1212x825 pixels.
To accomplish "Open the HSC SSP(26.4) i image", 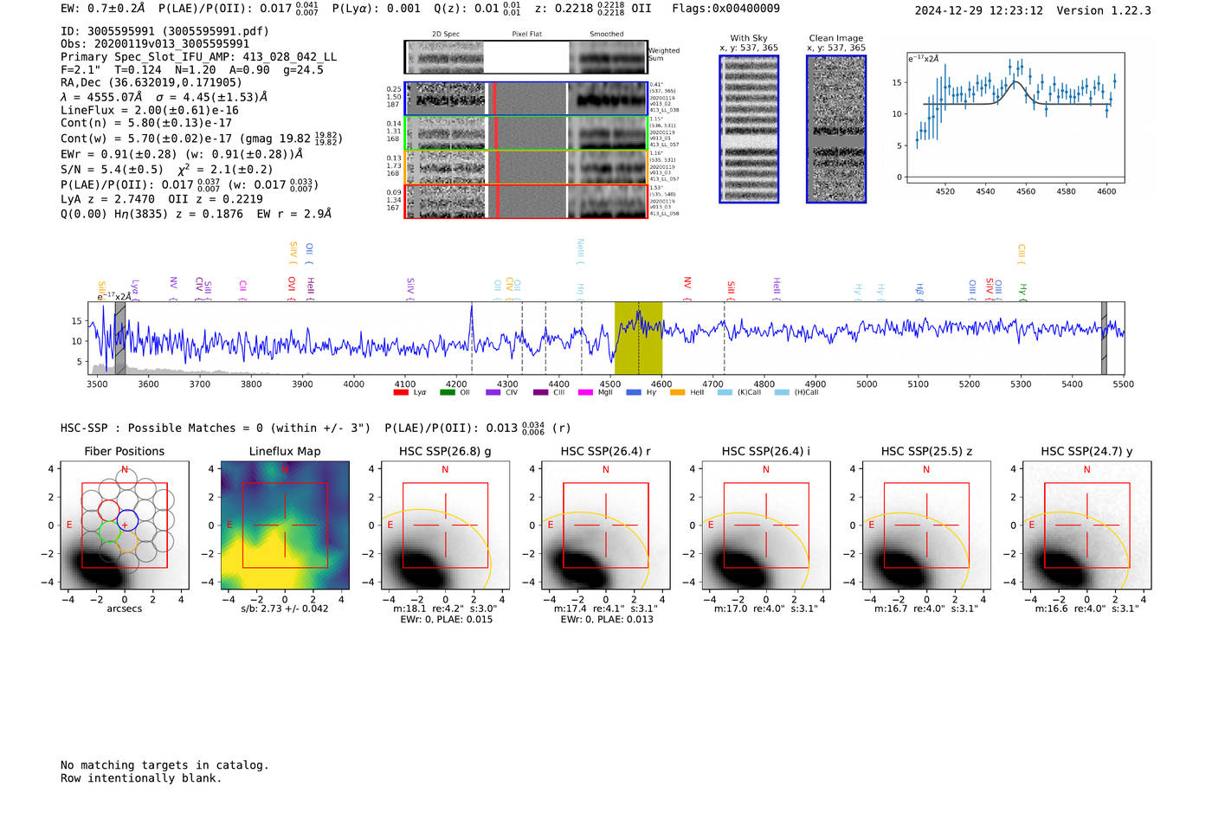I will pos(766,525).
